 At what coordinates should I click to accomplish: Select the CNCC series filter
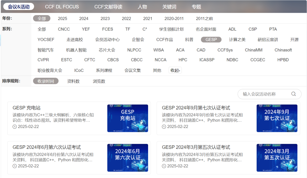(x=64, y=29)
